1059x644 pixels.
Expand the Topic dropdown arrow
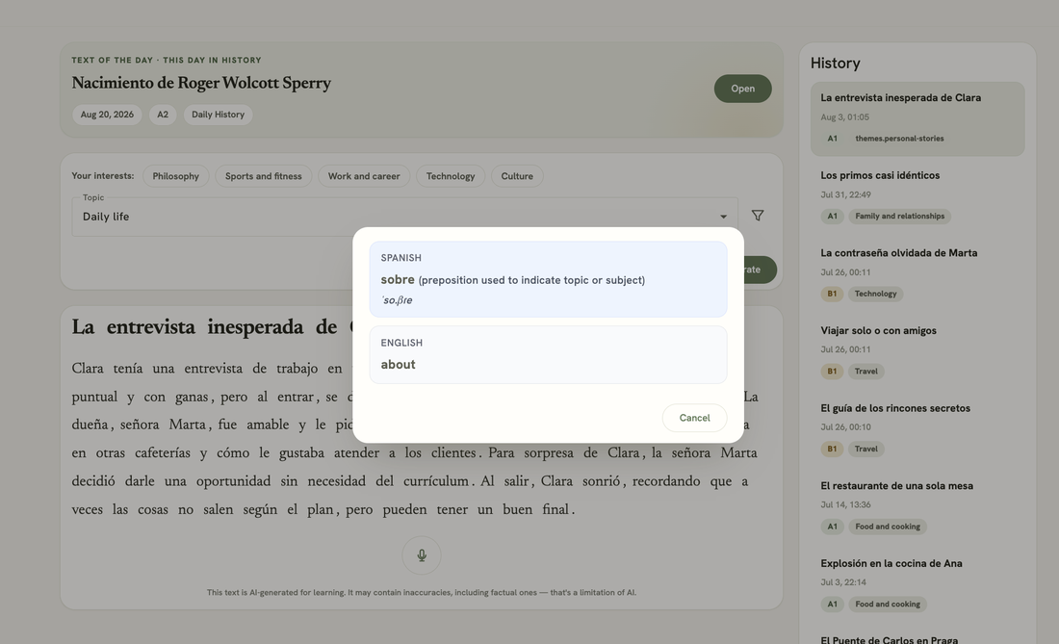[723, 217]
